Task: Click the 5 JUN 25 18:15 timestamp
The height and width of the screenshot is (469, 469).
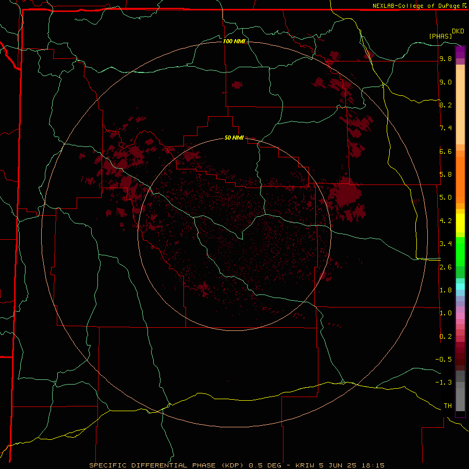Action: pos(351,465)
